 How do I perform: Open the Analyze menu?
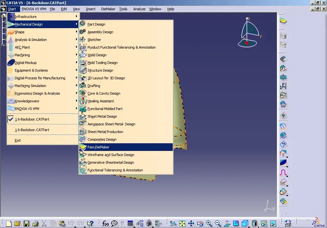[139, 9]
